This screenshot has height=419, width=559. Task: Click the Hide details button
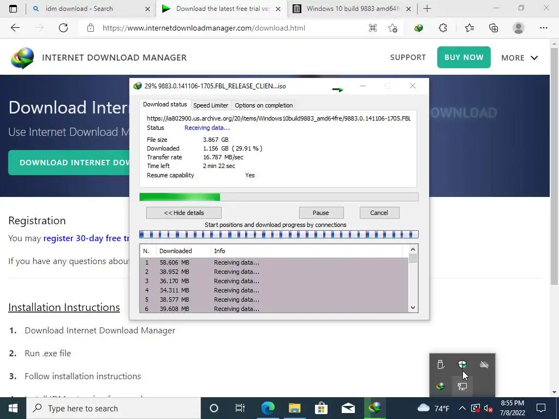point(184,213)
